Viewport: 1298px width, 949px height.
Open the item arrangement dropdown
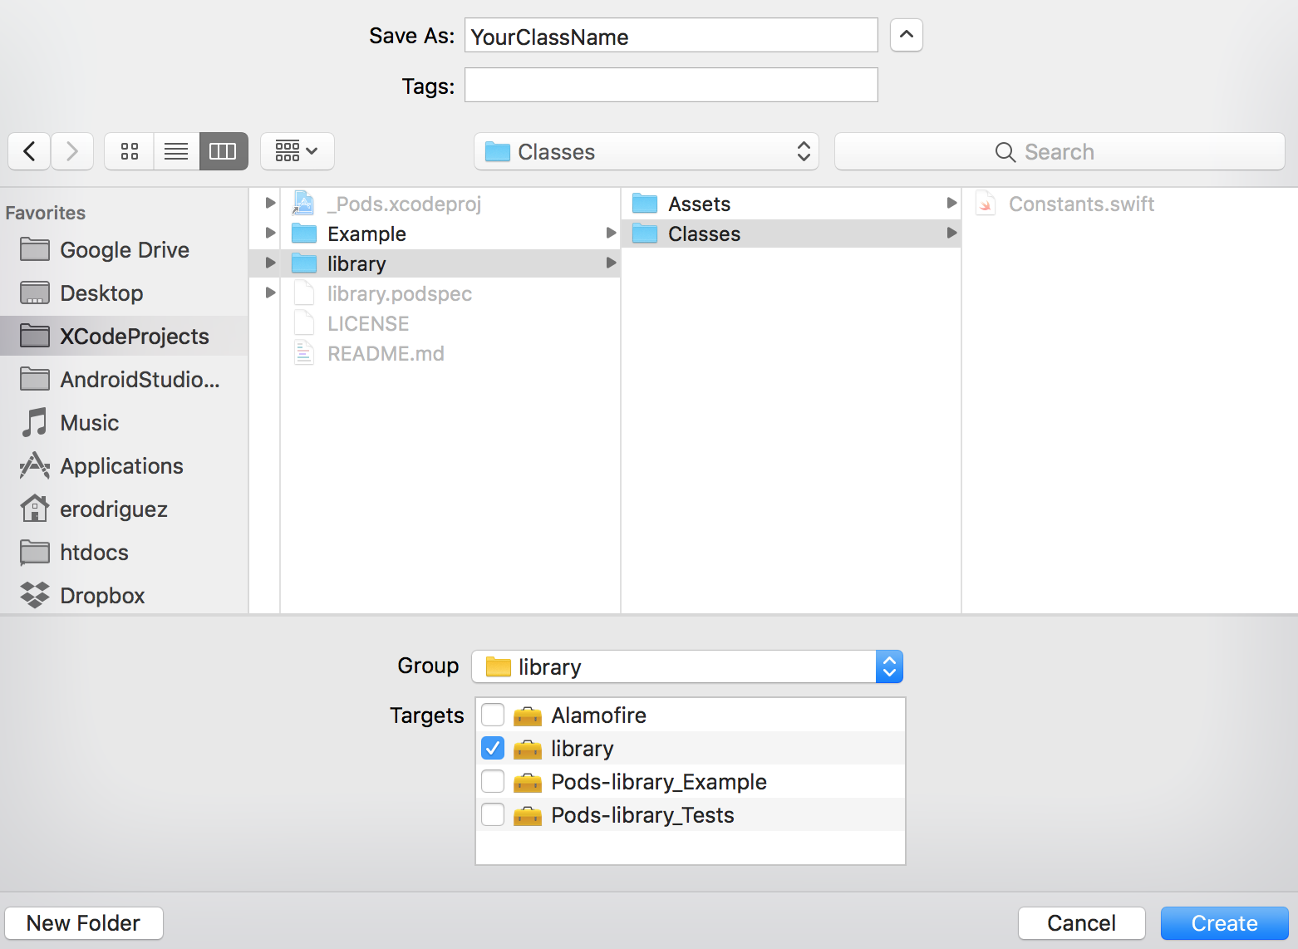coord(297,151)
